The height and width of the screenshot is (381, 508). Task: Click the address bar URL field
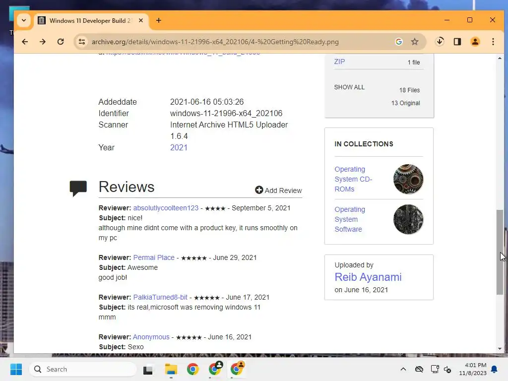coord(215,42)
